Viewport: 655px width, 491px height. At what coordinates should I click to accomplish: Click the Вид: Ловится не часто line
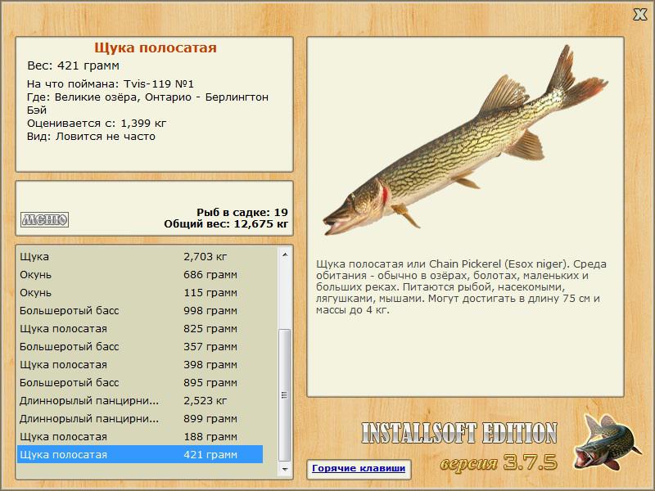91,137
